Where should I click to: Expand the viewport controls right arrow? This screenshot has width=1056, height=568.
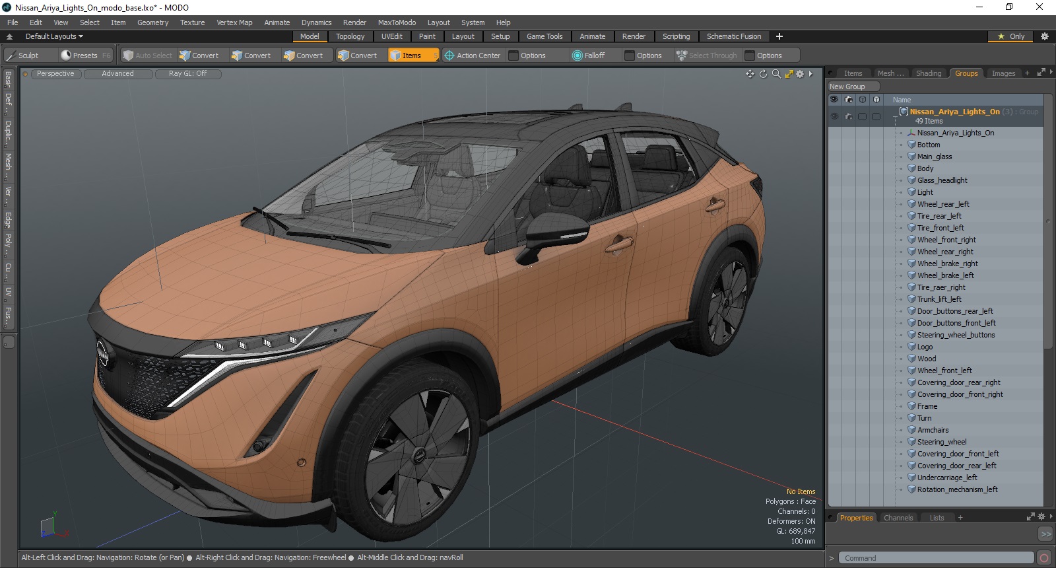[810, 74]
